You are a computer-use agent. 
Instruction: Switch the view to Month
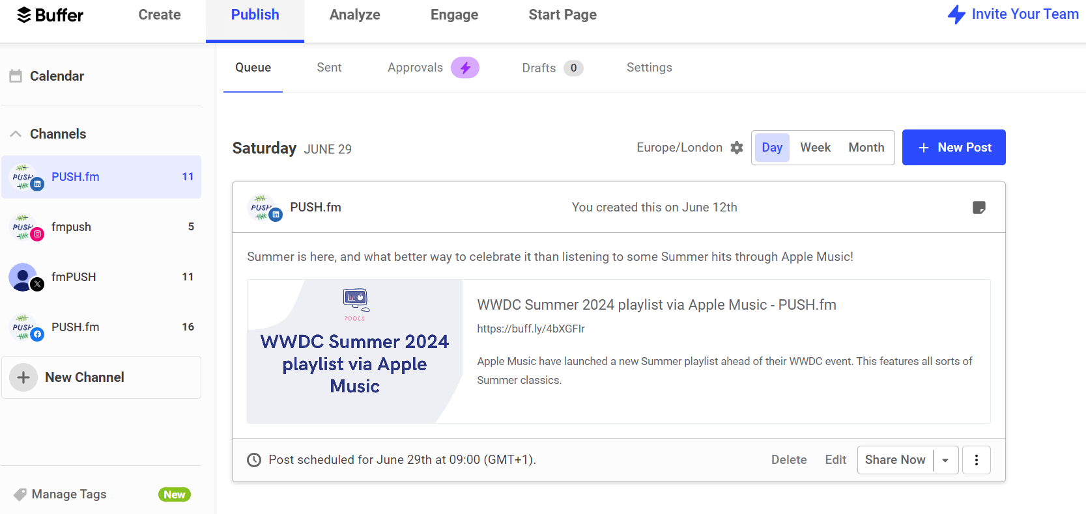[866, 148]
